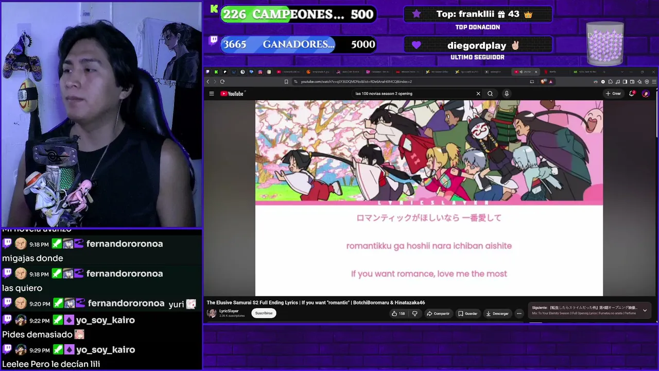Open the LyricSlayer channel avatar
This screenshot has height=371, width=659.
pos(212,313)
